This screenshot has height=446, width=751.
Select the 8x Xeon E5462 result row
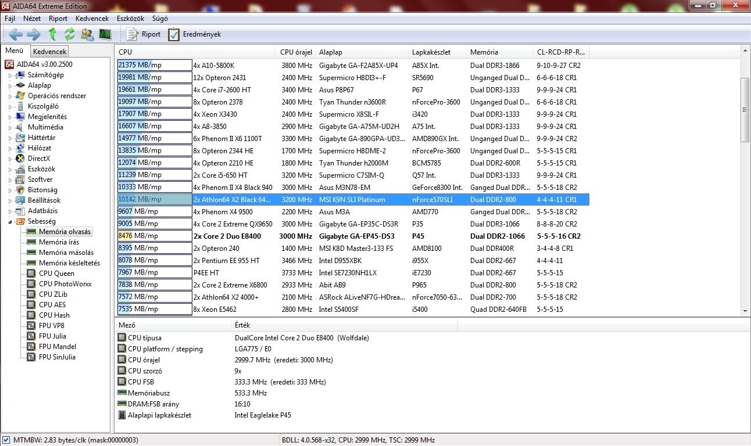pyautogui.click(x=353, y=310)
